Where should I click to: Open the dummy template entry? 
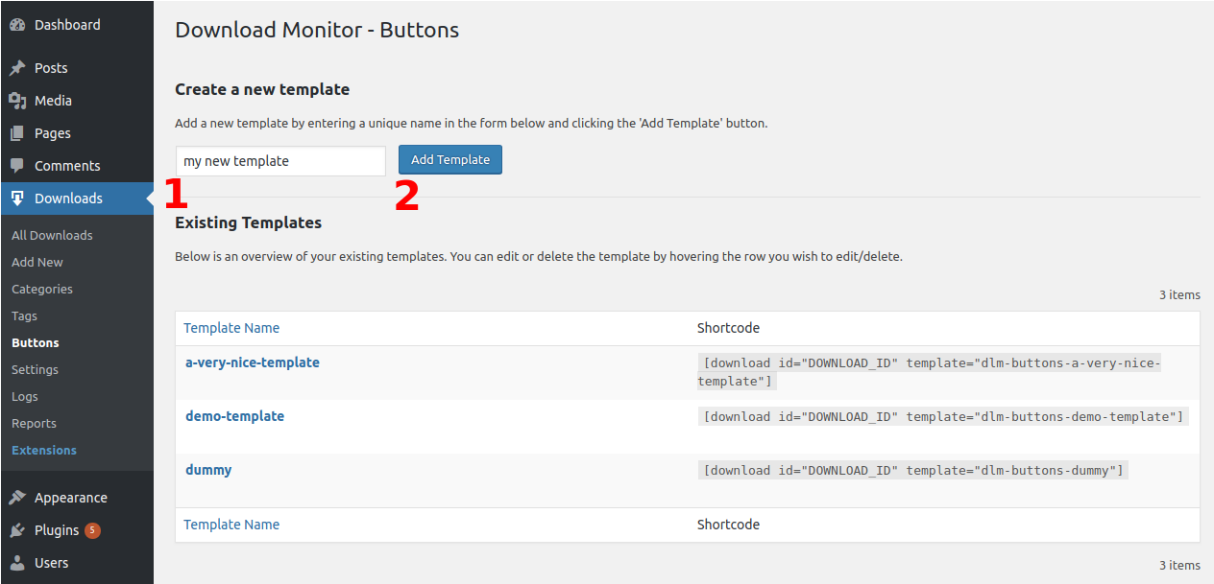coord(208,470)
